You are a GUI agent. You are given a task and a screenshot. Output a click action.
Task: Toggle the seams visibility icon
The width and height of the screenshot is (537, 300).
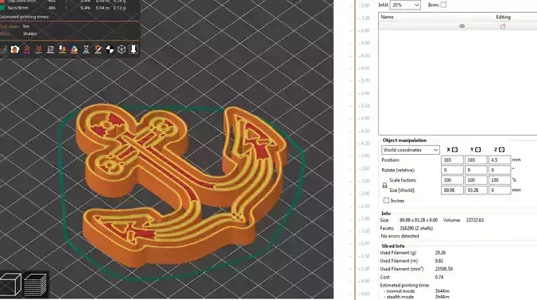[x=50, y=49]
